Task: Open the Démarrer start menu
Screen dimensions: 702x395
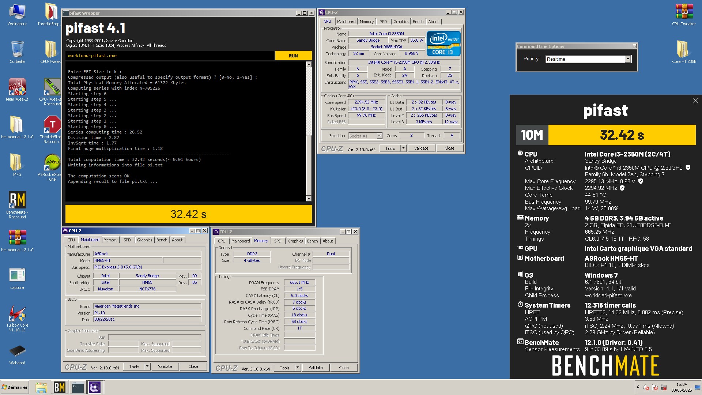Action: [x=15, y=387]
